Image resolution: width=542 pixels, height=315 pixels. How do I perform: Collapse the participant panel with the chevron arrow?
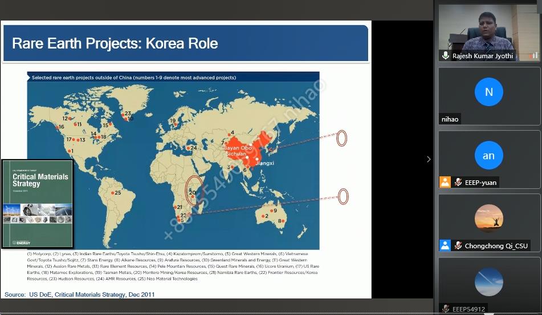429,159
